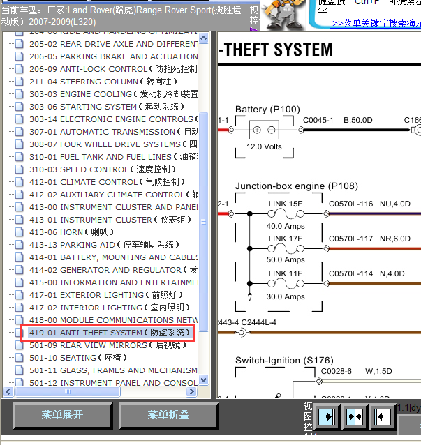
Task: Select 206-09 ANTI-LOCK CONTROL item
Action: click(x=113, y=69)
